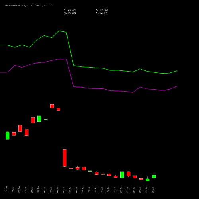Click the highest red candle above 03 Jul
Screen dimensions: 199x199
coord(52,106)
